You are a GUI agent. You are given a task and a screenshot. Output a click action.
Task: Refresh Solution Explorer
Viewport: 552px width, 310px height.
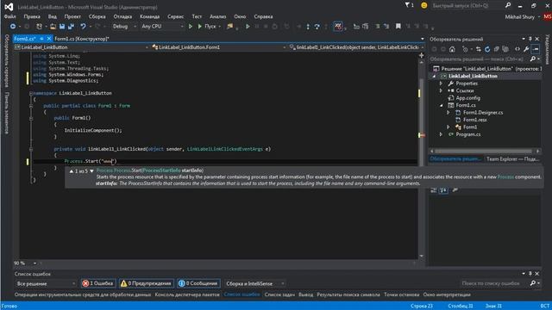click(487, 49)
